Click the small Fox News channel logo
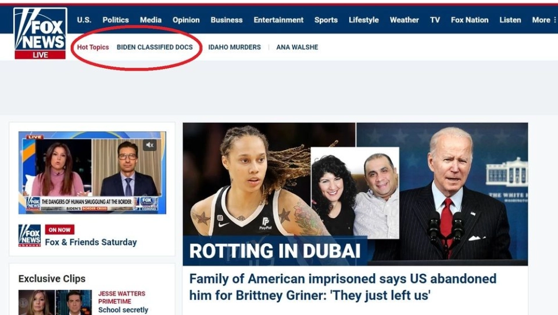Viewport: 558px width, 315px height. pyautogui.click(x=30, y=236)
